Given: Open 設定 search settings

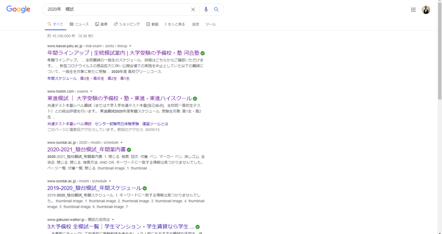Looking at the screenshot, I should tap(196, 24).
